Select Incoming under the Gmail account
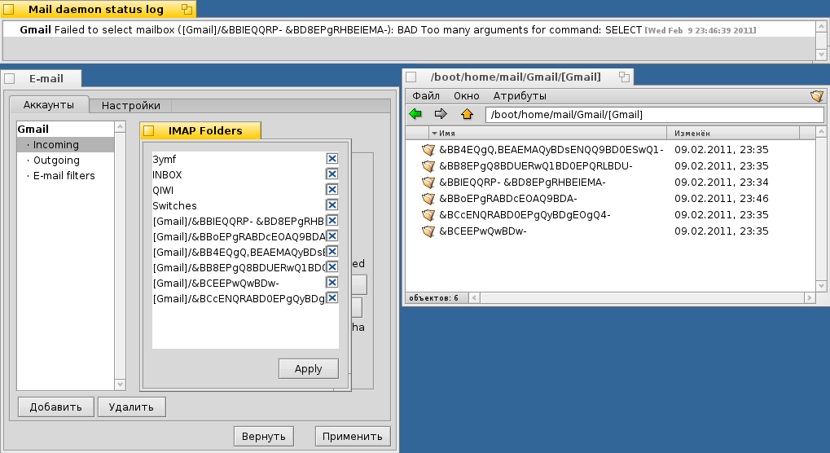Viewport: 830px width, 453px height. click(66, 144)
